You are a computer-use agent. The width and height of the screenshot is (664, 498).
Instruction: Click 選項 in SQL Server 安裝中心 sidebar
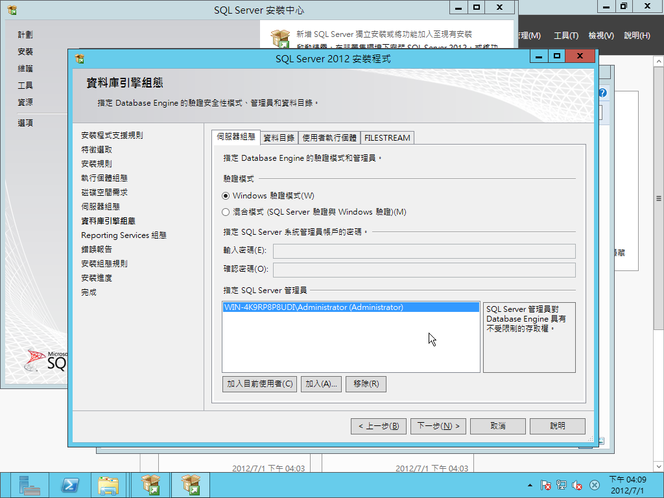pos(25,123)
